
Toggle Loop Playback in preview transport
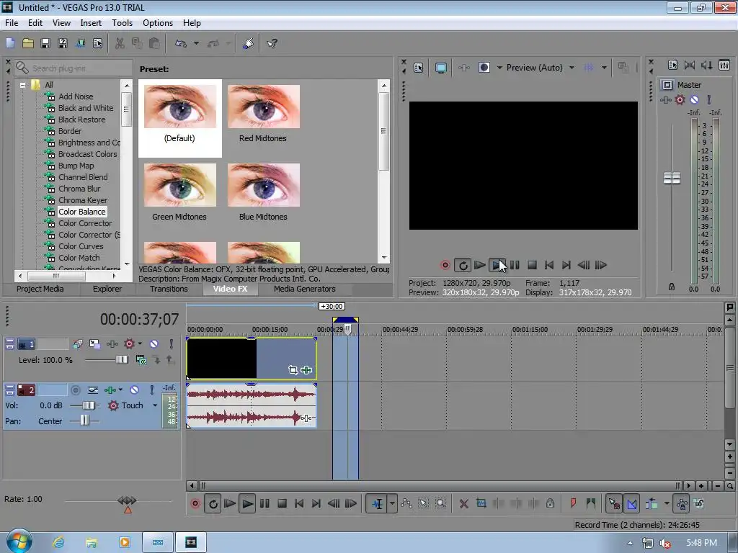coord(463,265)
